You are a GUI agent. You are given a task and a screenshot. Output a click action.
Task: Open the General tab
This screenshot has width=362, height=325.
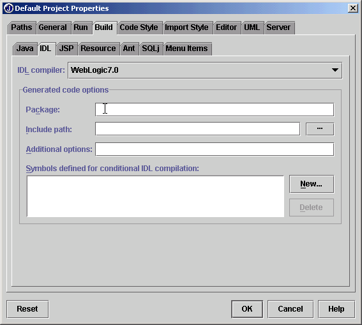click(53, 27)
